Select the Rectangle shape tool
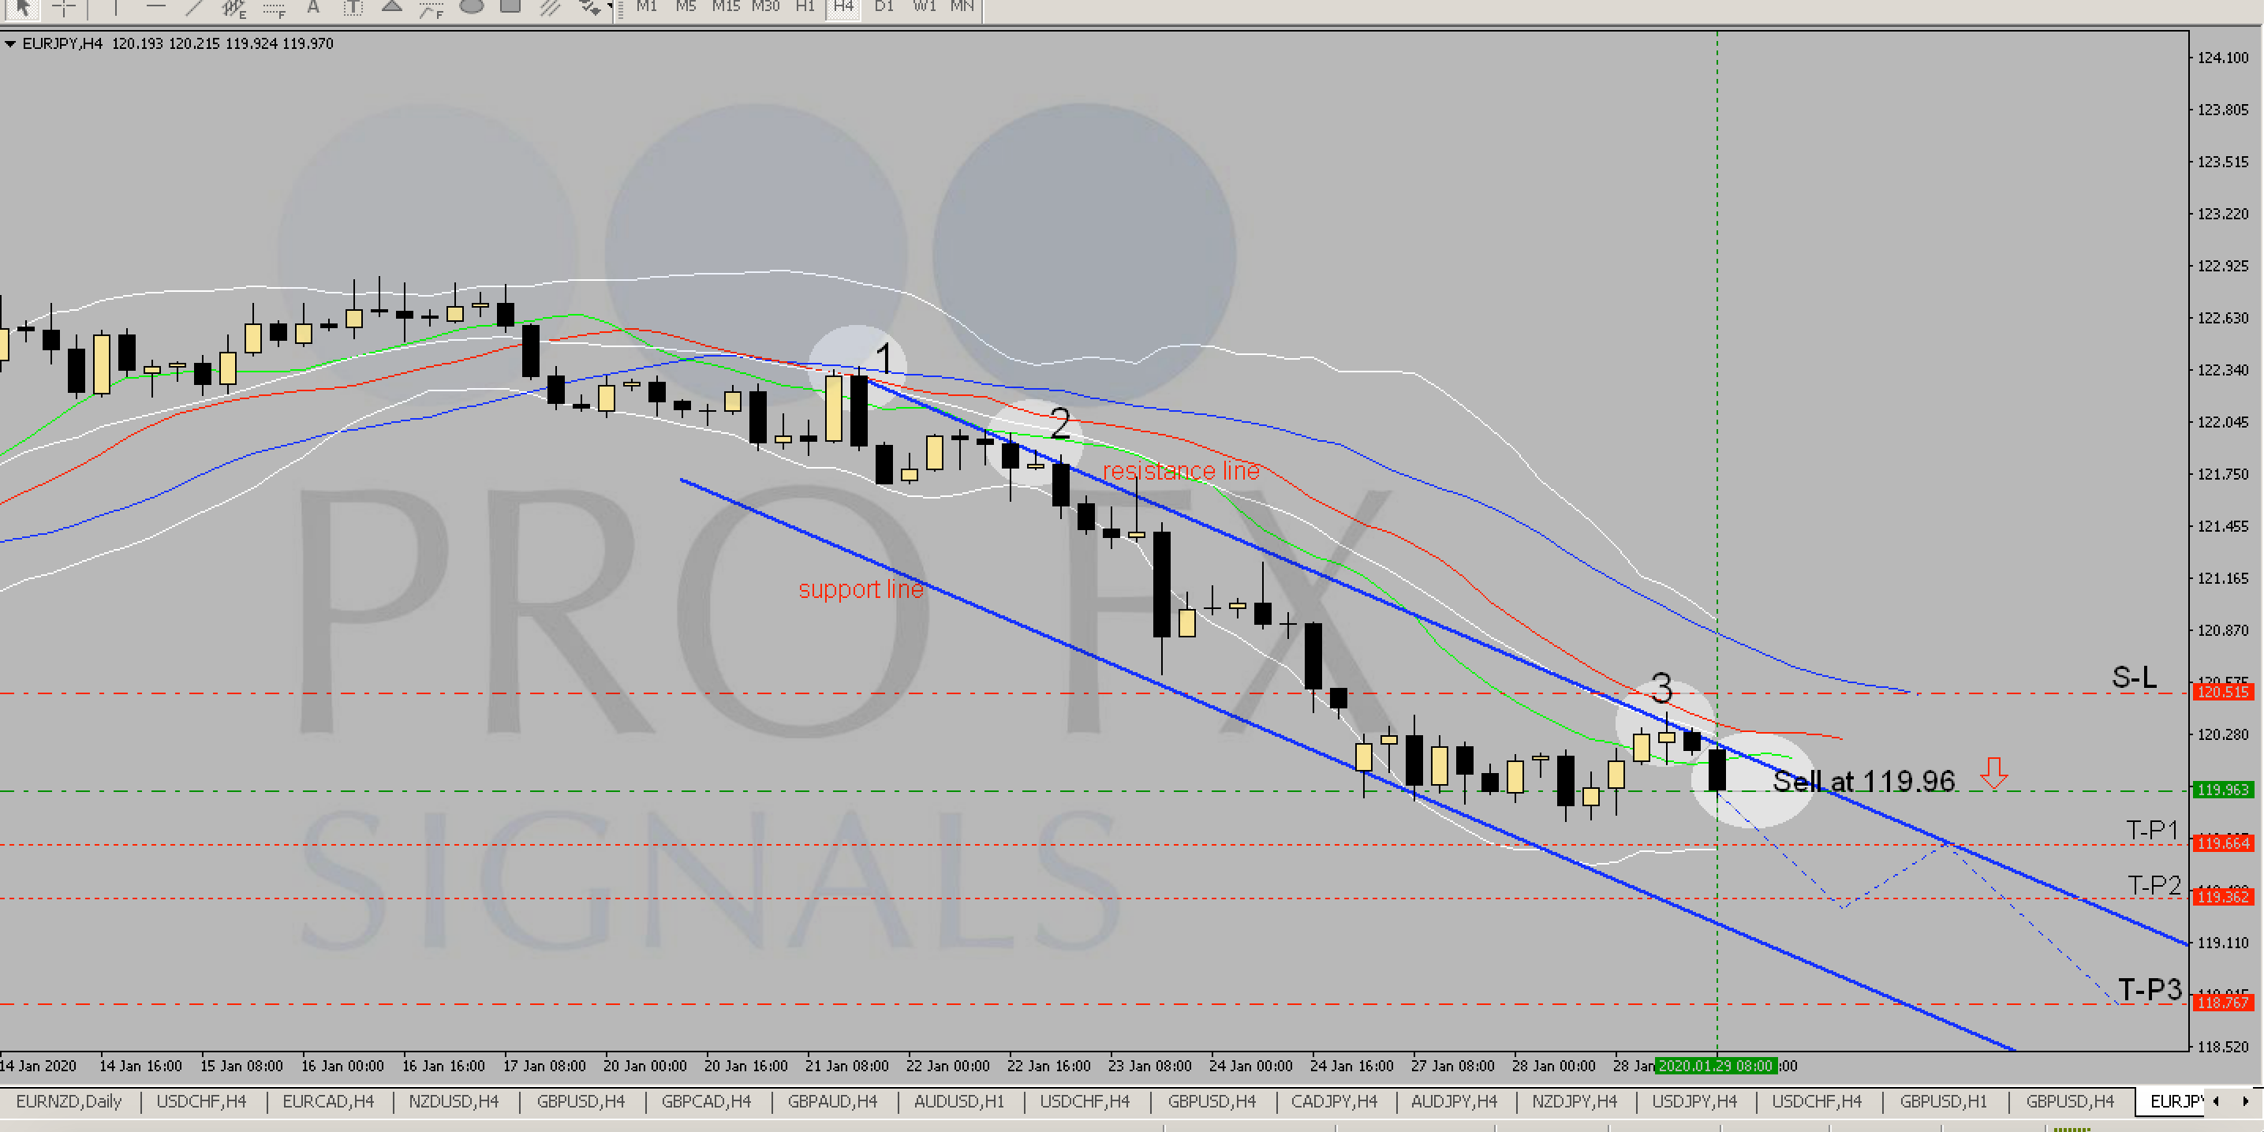Viewport: 2264px width, 1132px height. click(x=510, y=7)
